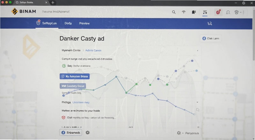Viewport: 255px width, 140px height.
Task: Open search with the magnifier icon
Action: point(174,12)
